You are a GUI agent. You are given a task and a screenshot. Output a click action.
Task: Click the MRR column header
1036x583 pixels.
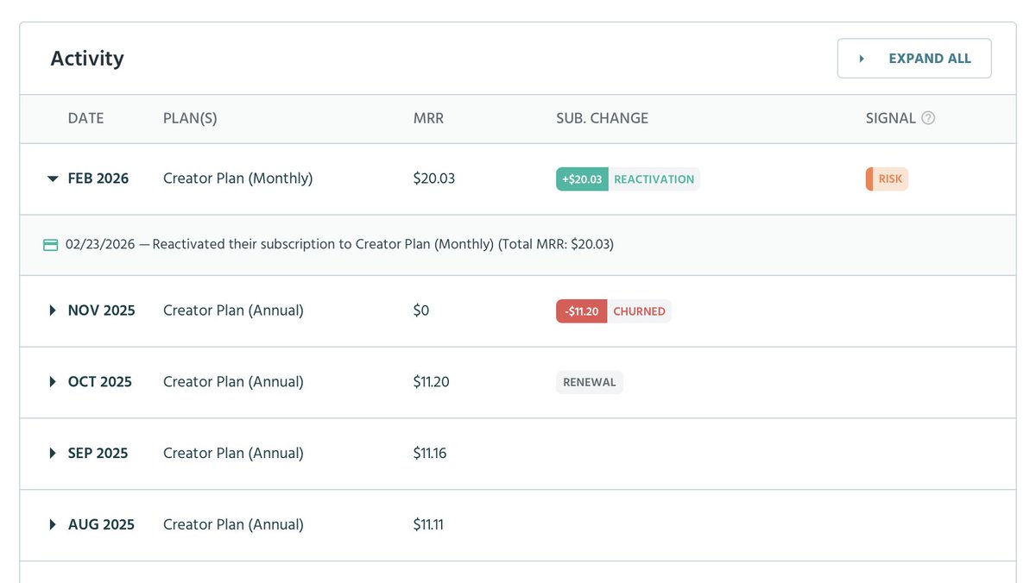[x=428, y=118]
